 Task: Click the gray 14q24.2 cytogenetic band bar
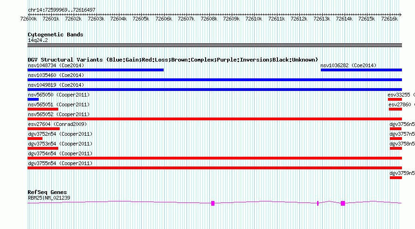(214, 45)
